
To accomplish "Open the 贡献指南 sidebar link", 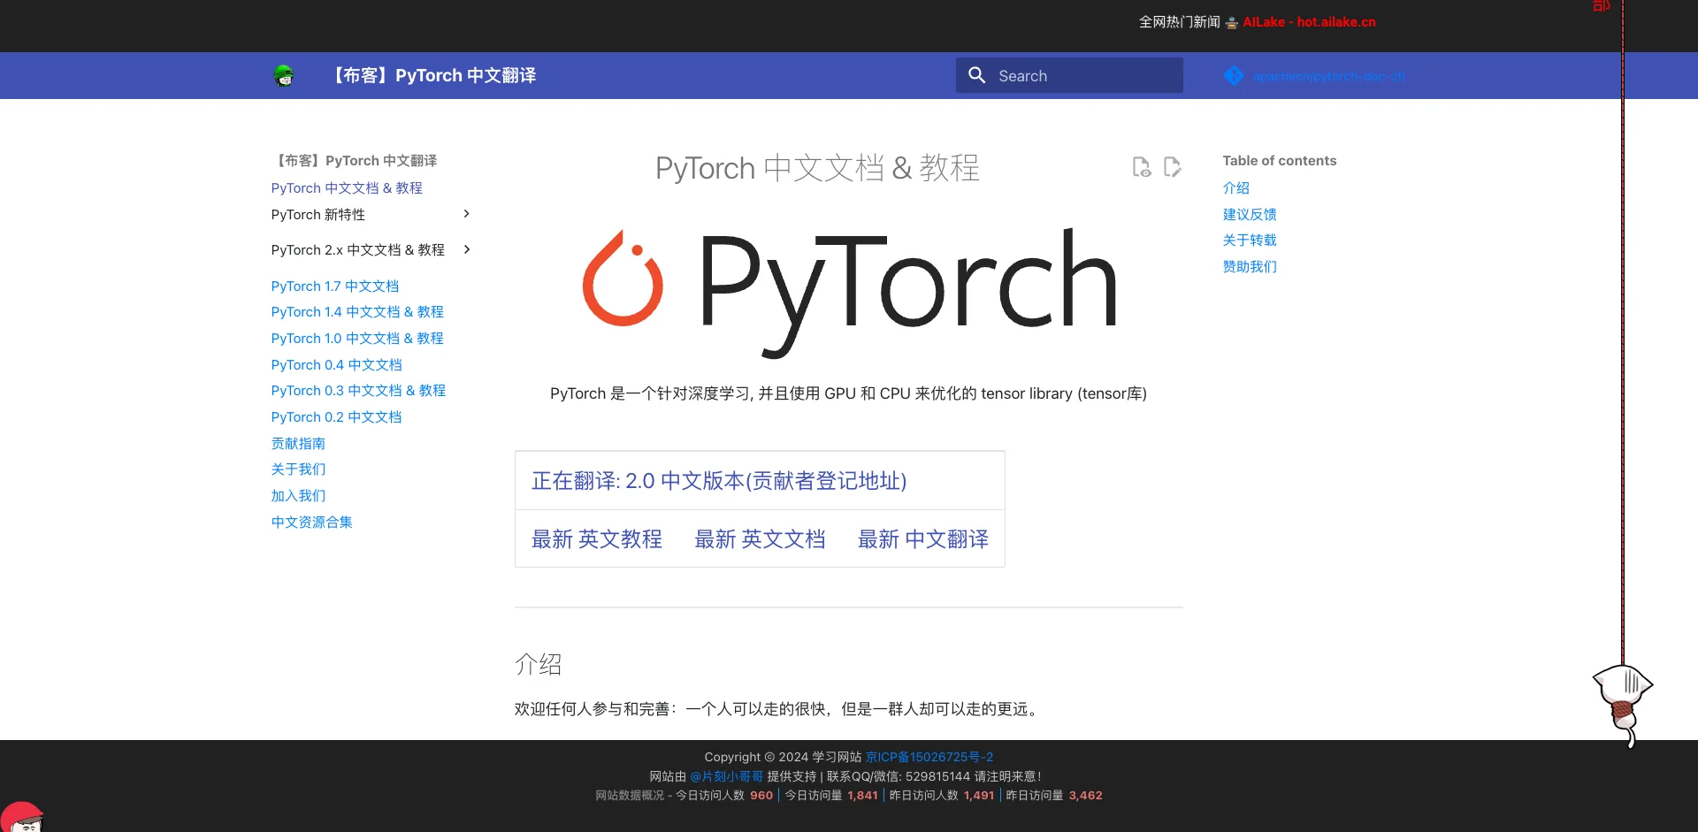I will pos(298,444).
